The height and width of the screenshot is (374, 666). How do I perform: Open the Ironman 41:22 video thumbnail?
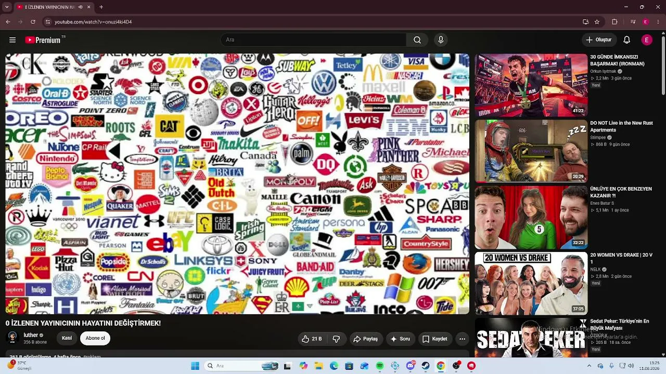click(x=531, y=85)
